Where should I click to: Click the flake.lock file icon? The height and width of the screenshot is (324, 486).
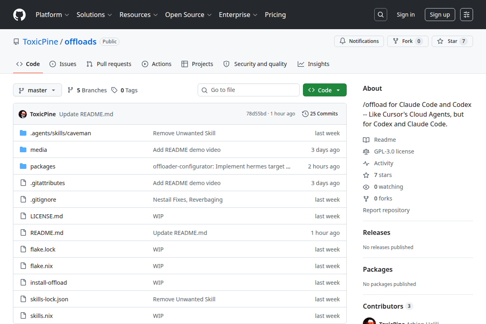click(x=23, y=249)
